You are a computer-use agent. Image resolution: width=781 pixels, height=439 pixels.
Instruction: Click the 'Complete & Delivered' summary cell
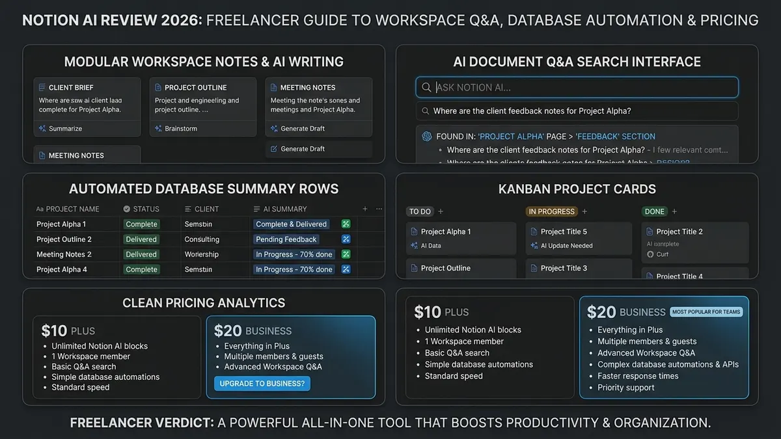(292, 224)
